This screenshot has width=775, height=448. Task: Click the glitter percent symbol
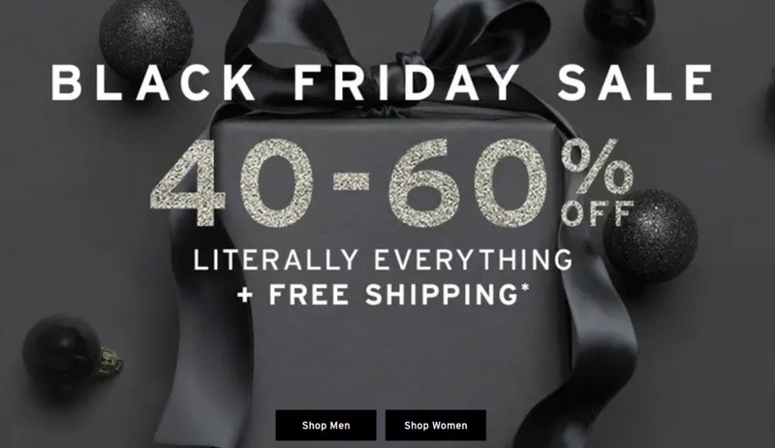tap(597, 167)
